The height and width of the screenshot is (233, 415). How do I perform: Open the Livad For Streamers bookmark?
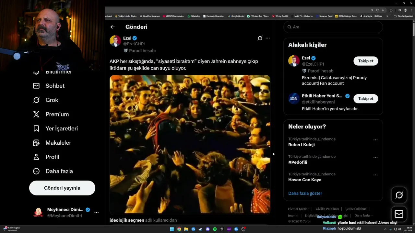pyautogui.click(x=150, y=16)
